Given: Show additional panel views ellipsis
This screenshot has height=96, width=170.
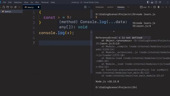Looking at the screenshot, I should 128,7.
